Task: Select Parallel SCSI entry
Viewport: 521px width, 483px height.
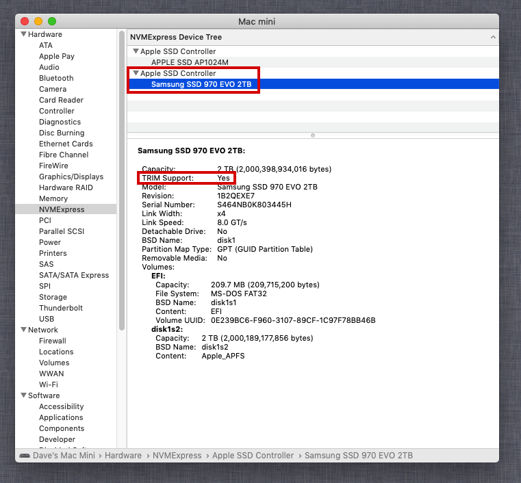Action: pos(62,231)
